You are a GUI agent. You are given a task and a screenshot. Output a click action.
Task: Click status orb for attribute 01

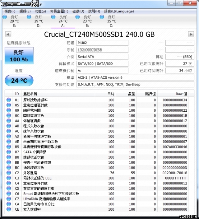[9, 100]
